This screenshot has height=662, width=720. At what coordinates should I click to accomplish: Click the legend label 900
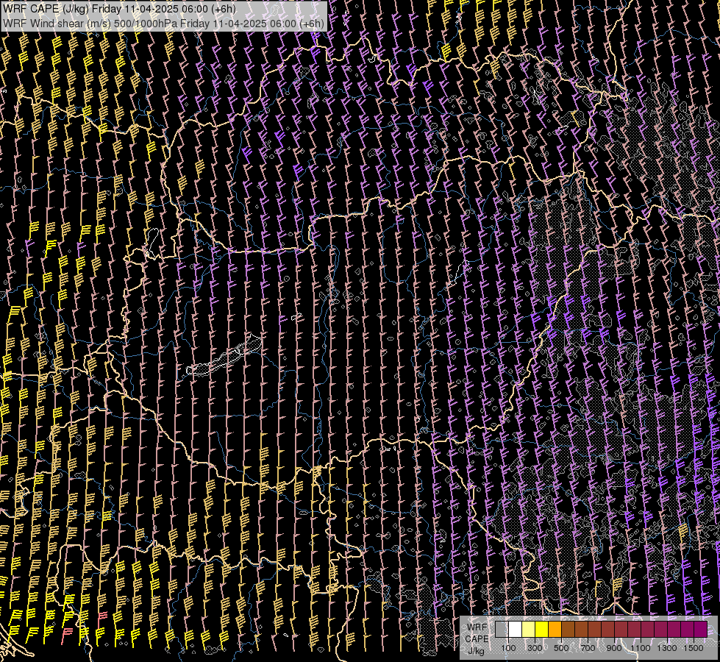coord(614,648)
